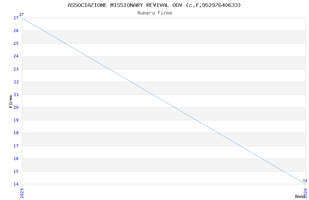Click the Numero Firme subtitle
309x200 pixels.
point(155,13)
